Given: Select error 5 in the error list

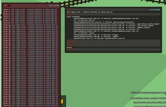Looking at the screenshot, I should point(30,17).
